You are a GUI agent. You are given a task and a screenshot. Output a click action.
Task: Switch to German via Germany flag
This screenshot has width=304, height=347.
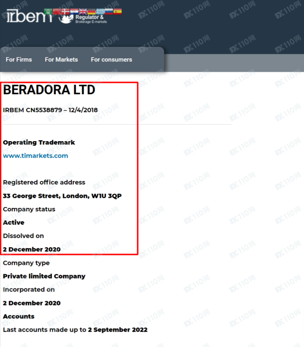[91, 11]
